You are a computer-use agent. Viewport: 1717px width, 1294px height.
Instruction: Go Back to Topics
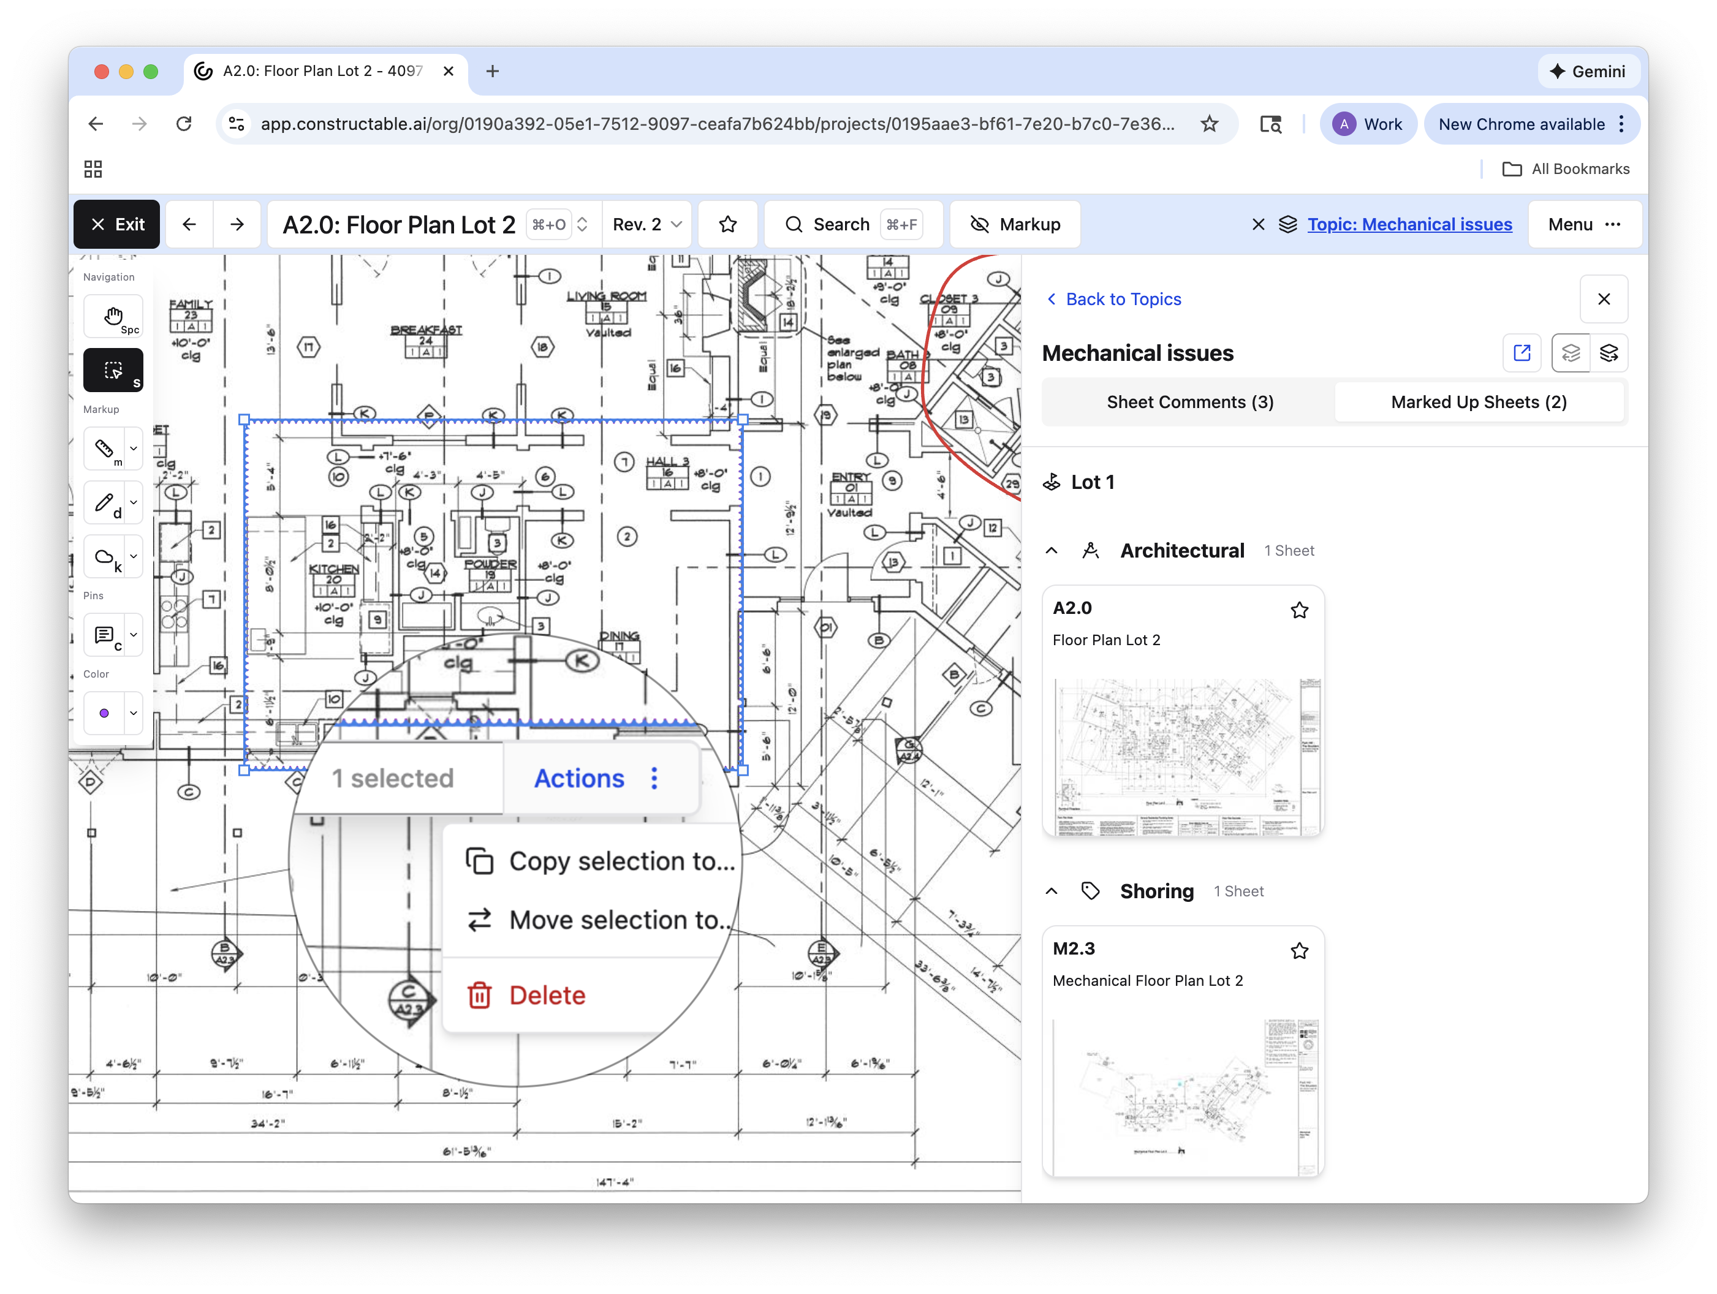pyautogui.click(x=1114, y=299)
